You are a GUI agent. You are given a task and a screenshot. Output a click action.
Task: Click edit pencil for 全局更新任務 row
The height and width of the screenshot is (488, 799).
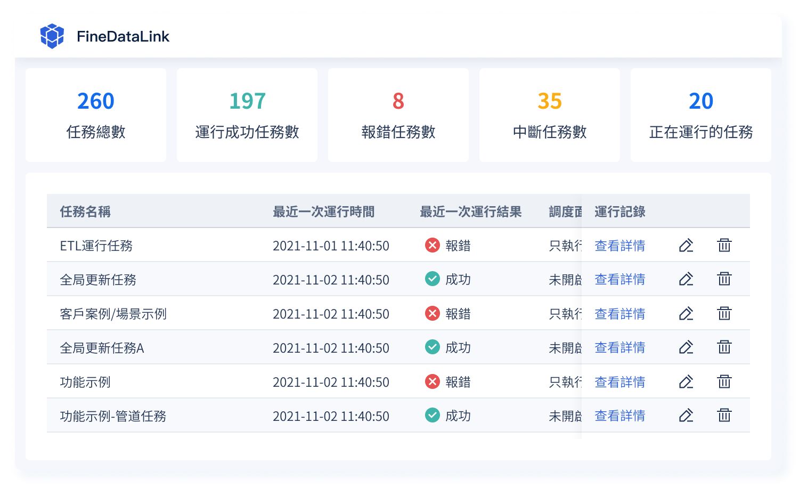tap(686, 279)
